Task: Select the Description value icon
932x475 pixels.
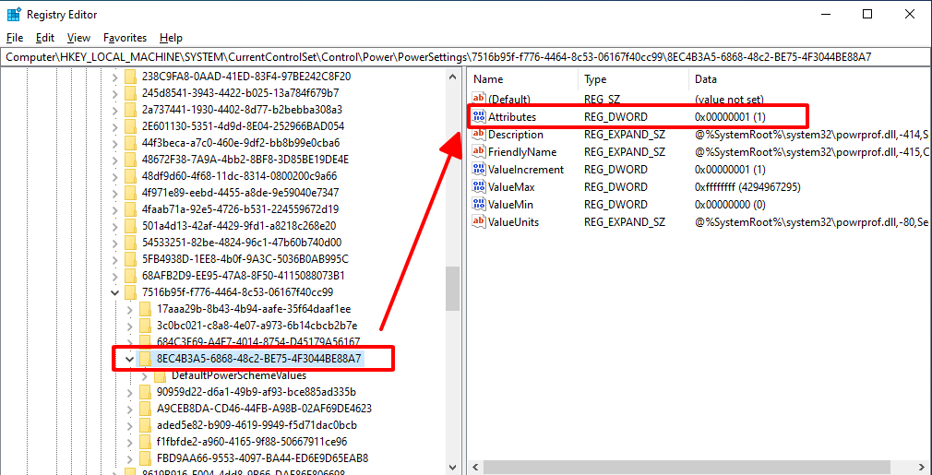Action: [x=479, y=134]
